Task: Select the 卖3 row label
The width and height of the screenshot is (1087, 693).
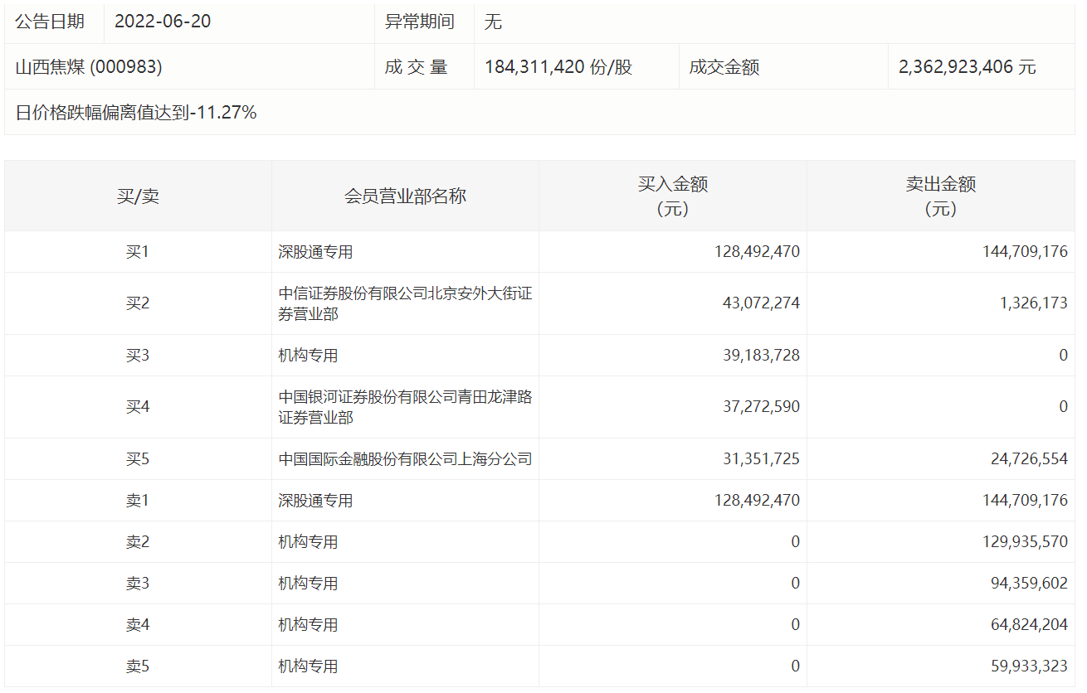Action: 138,584
